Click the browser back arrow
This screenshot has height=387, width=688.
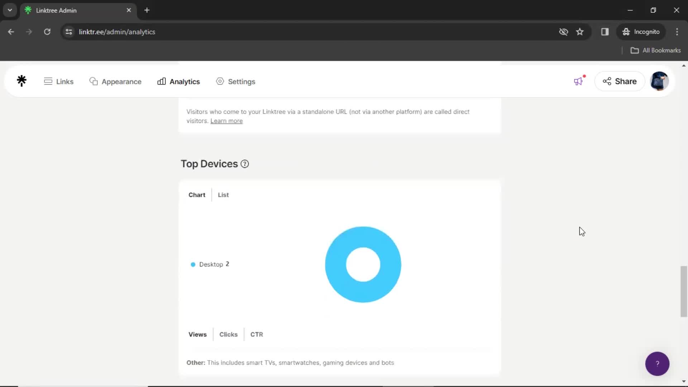click(11, 32)
